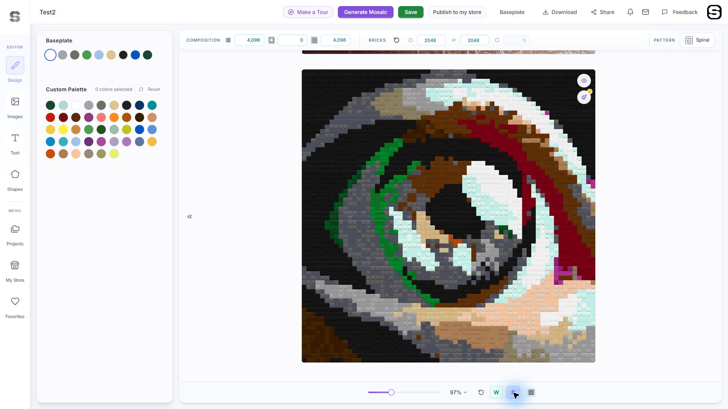The height and width of the screenshot is (409, 728).
Task: Click the notifications bell icon
Action: point(630,12)
